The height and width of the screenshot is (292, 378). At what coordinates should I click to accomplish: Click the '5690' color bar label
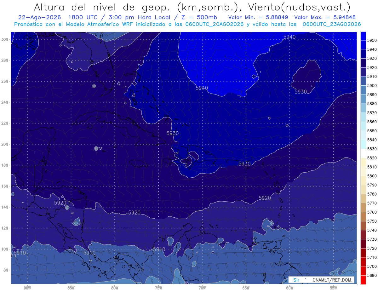372,275
